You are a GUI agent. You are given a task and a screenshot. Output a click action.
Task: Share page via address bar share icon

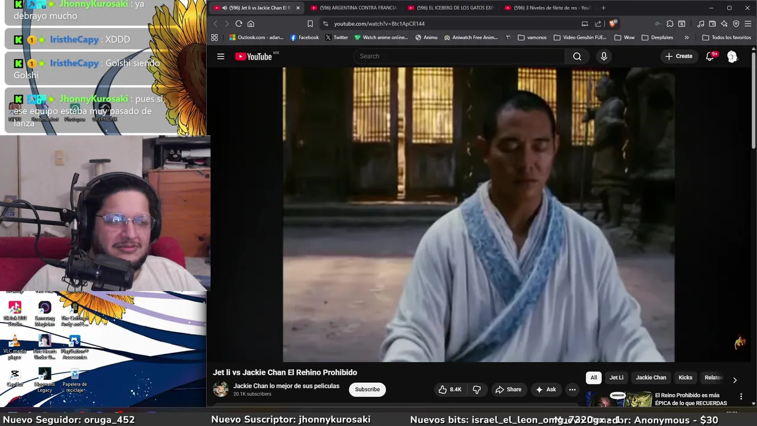coord(598,24)
